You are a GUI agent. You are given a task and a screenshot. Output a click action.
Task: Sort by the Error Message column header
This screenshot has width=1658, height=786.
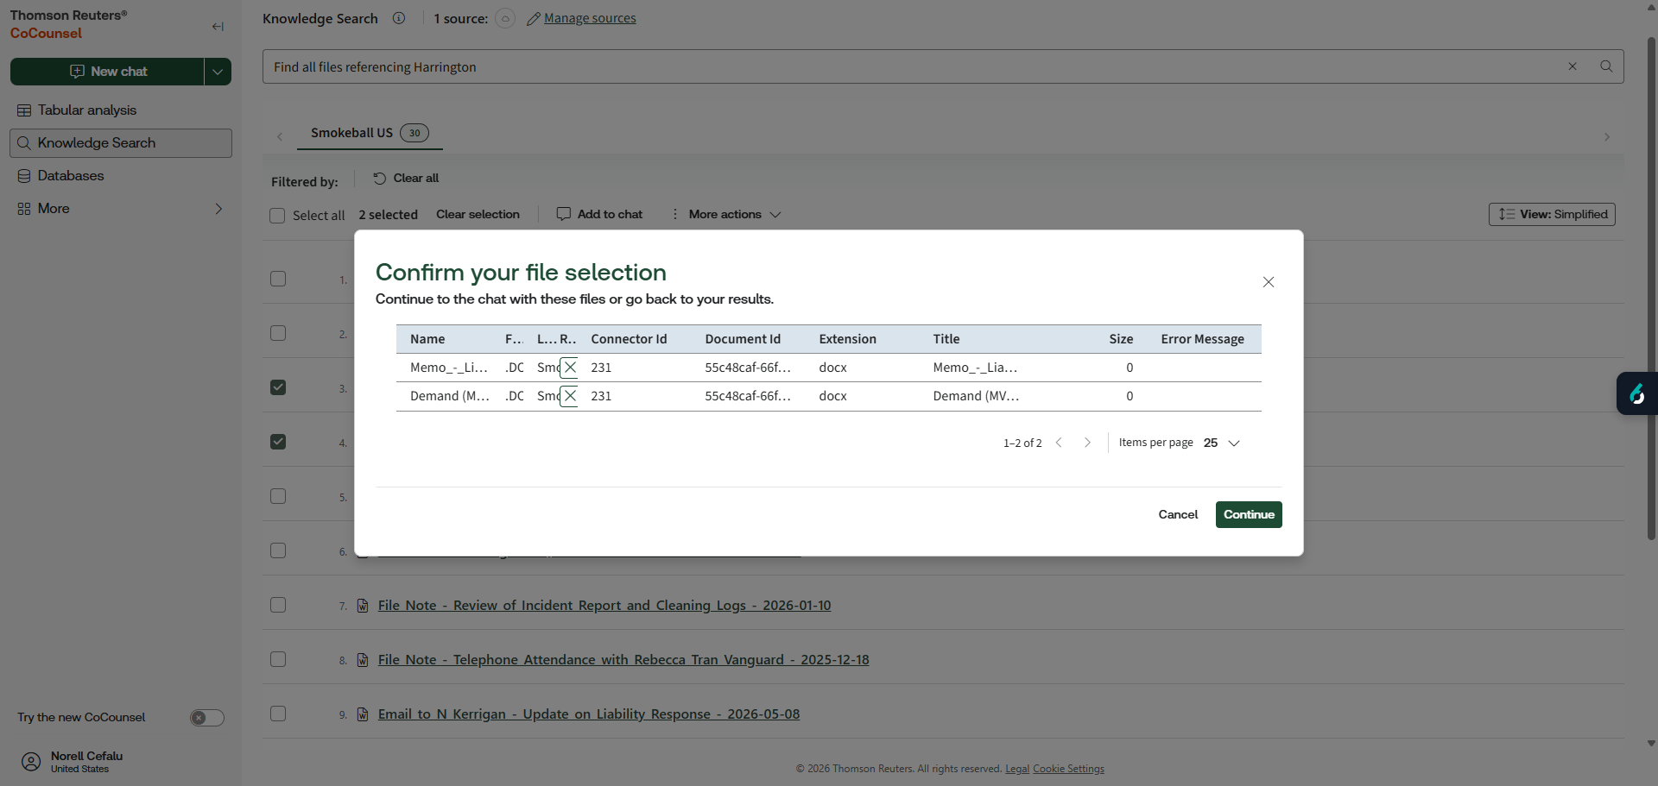[1202, 339]
